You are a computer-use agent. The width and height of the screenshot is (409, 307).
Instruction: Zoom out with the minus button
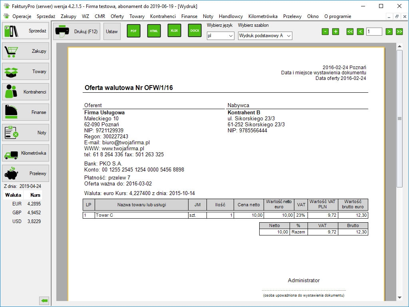point(325,32)
